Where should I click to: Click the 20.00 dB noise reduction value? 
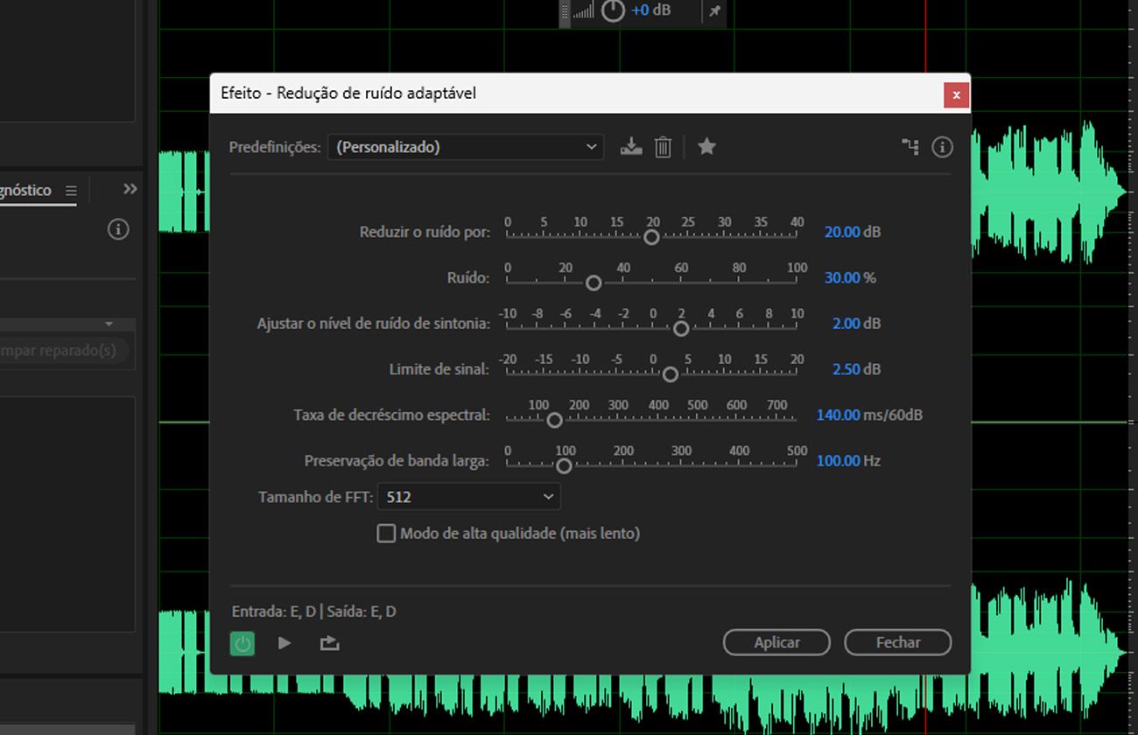(842, 232)
